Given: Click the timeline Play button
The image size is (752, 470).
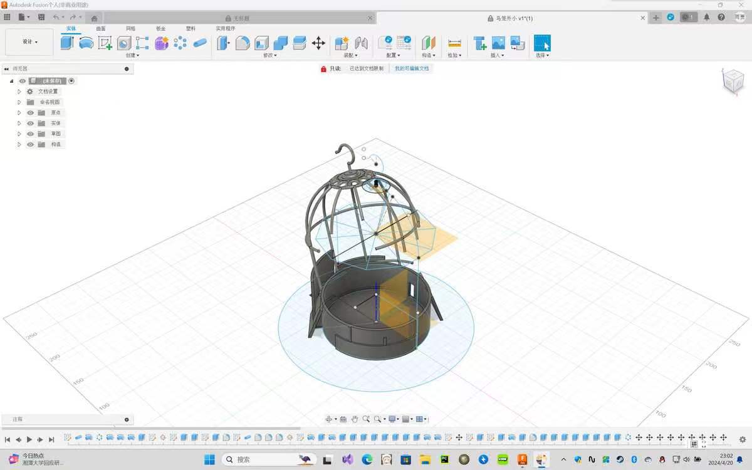Looking at the screenshot, I should tap(29, 440).
